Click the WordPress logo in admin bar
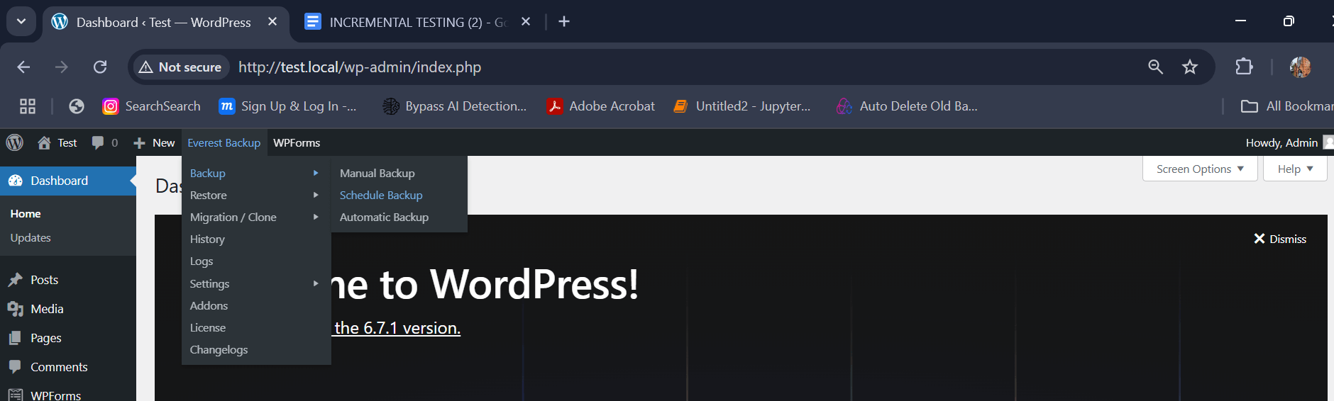This screenshot has height=401, width=1334. [15, 142]
